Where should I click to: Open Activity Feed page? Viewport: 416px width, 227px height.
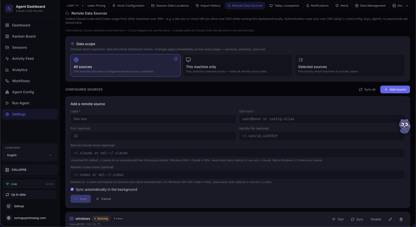point(29,58)
